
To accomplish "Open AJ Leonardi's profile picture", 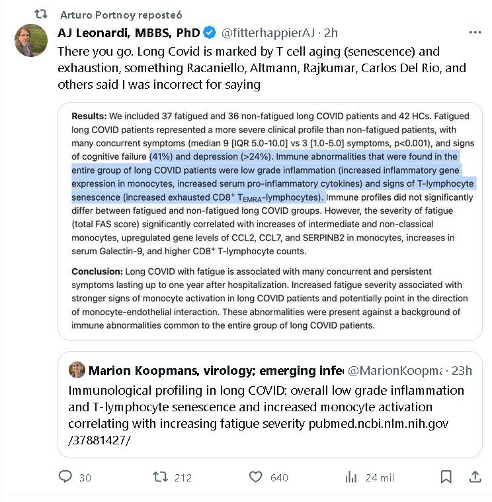I will click(x=30, y=39).
